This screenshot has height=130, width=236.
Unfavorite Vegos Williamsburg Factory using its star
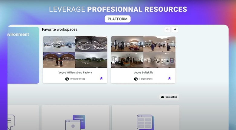tap(101, 78)
